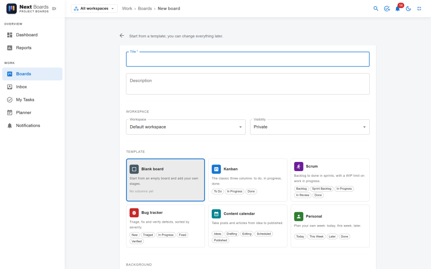Select the Personal template card
Screen dimensions: 431x269
[x=330, y=226]
